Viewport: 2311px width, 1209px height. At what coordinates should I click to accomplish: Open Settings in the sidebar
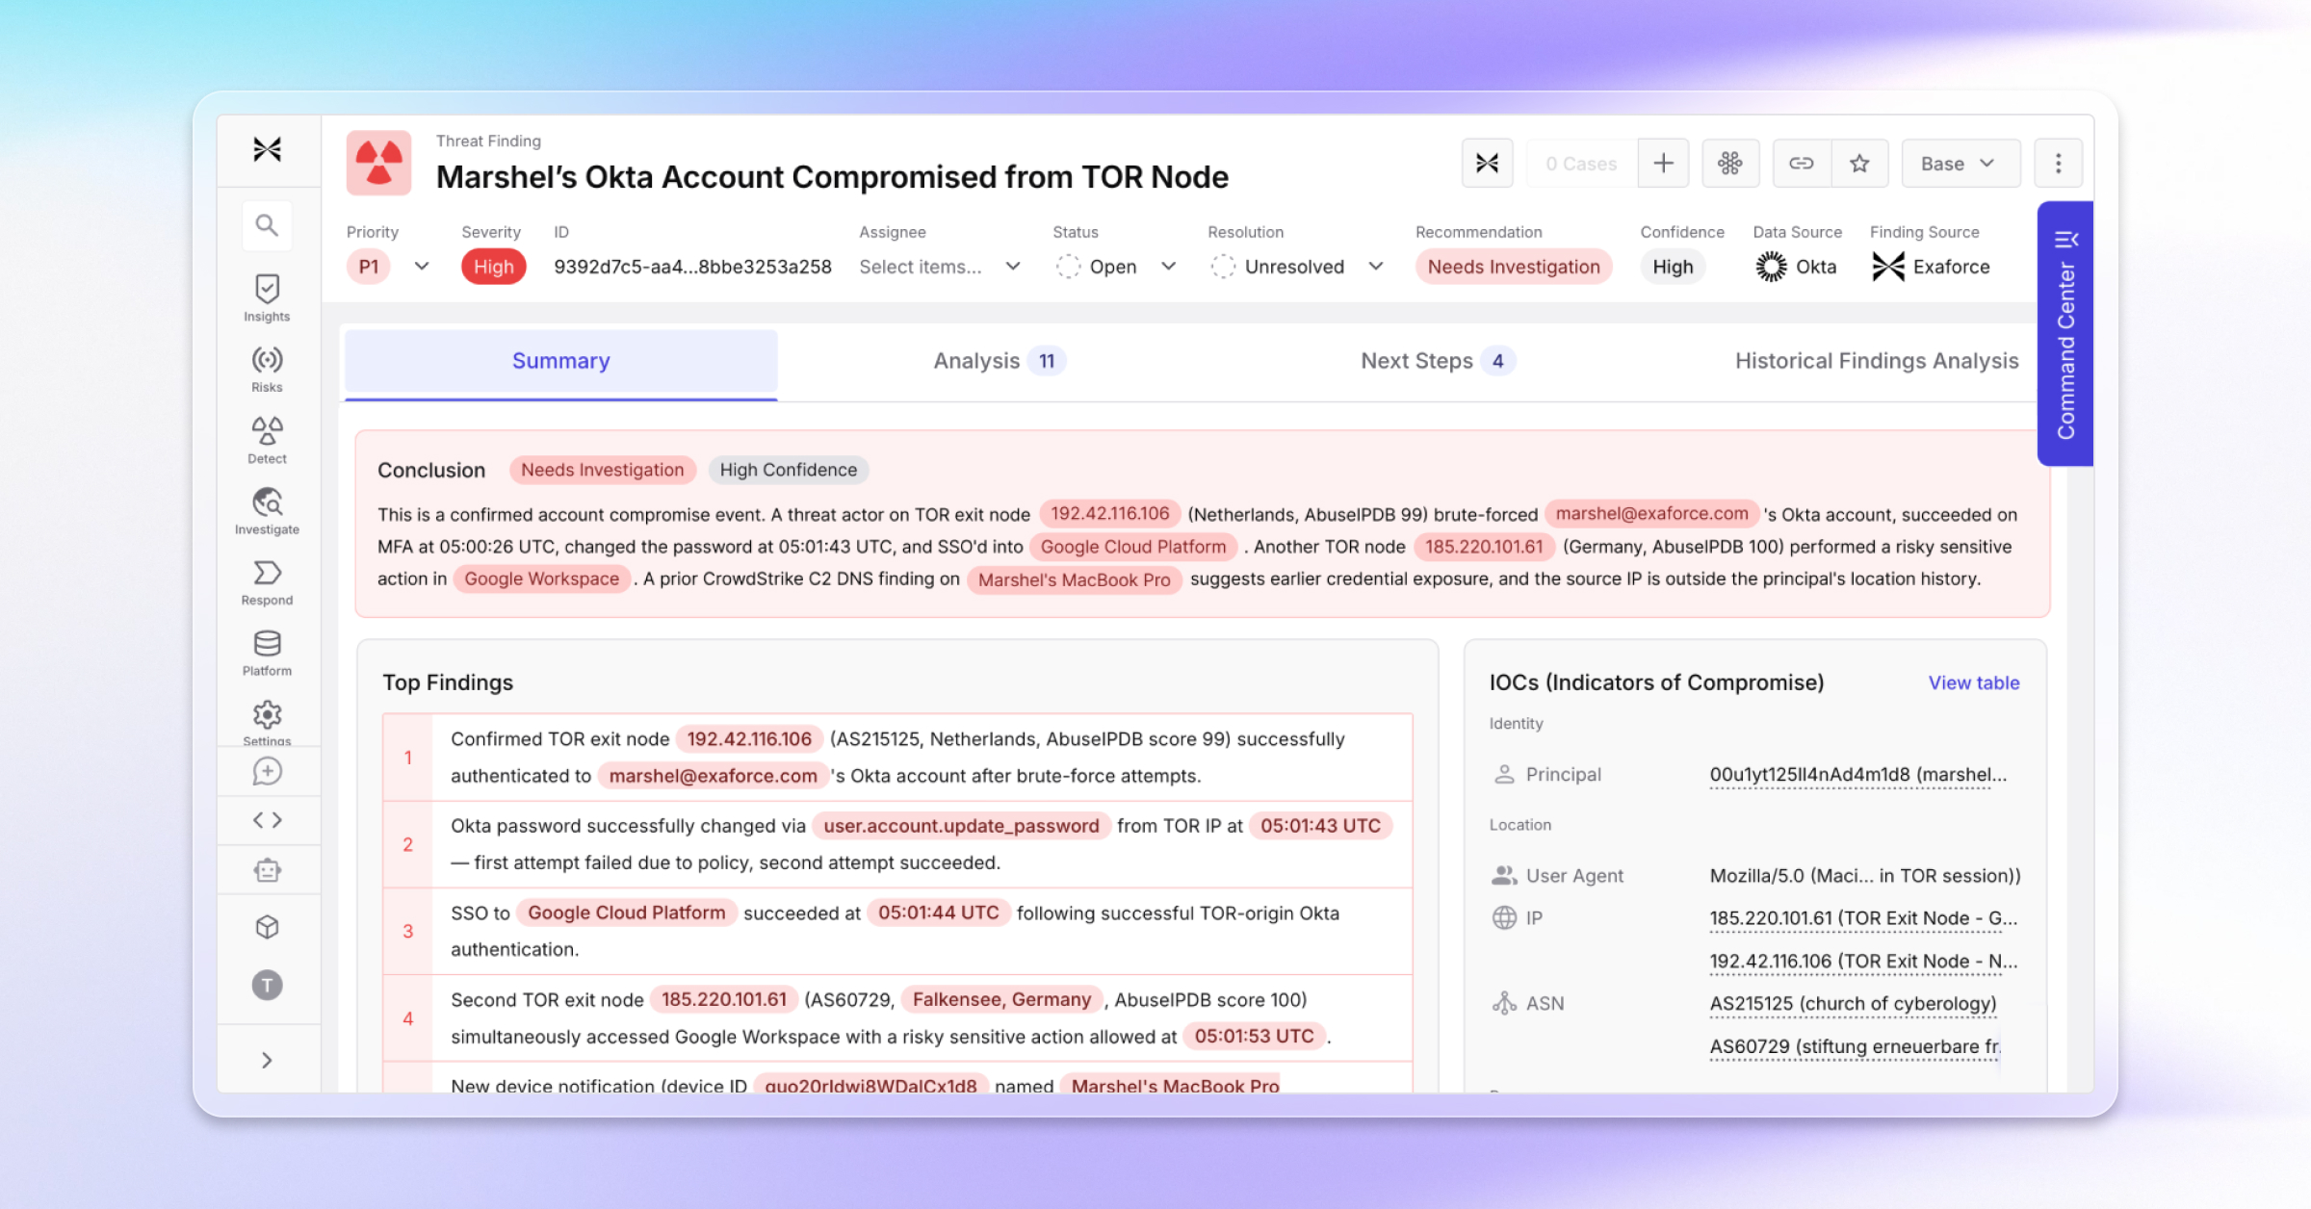(x=267, y=723)
